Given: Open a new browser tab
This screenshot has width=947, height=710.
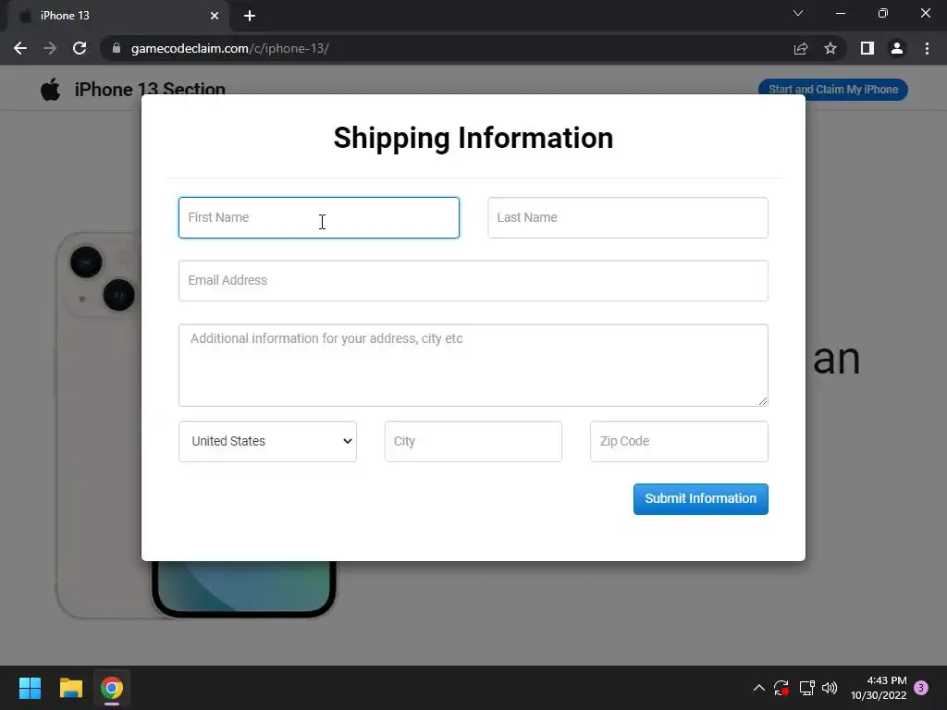Looking at the screenshot, I should (250, 16).
